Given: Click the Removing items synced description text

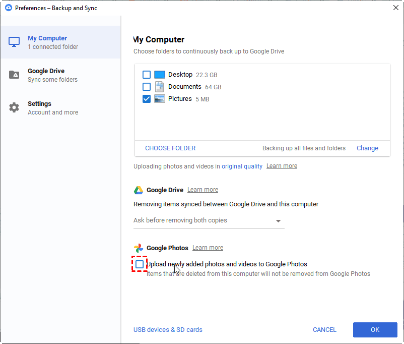Looking at the screenshot, I should coord(226,204).
